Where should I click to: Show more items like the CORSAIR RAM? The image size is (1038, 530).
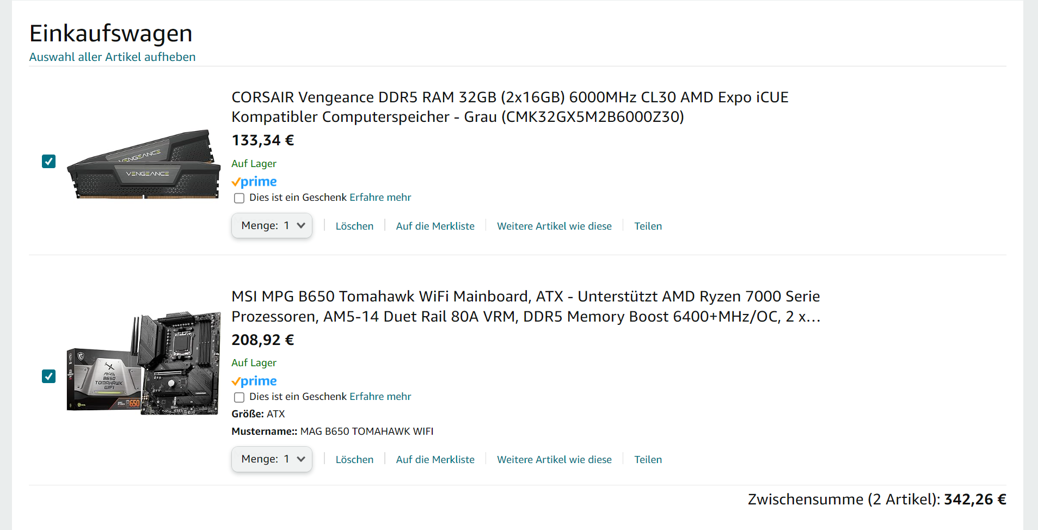click(x=554, y=226)
